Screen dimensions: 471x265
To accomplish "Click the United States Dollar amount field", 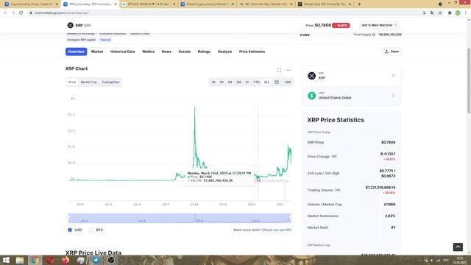I will [x=393, y=96].
